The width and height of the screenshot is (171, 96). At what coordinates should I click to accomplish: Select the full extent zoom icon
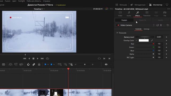[60, 65]
